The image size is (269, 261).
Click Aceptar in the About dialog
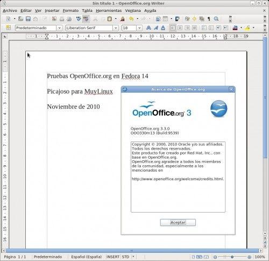coord(178,222)
